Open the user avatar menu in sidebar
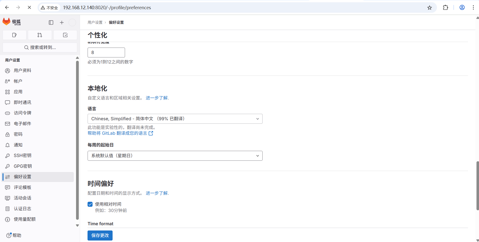479x242 pixels. click(x=72, y=22)
